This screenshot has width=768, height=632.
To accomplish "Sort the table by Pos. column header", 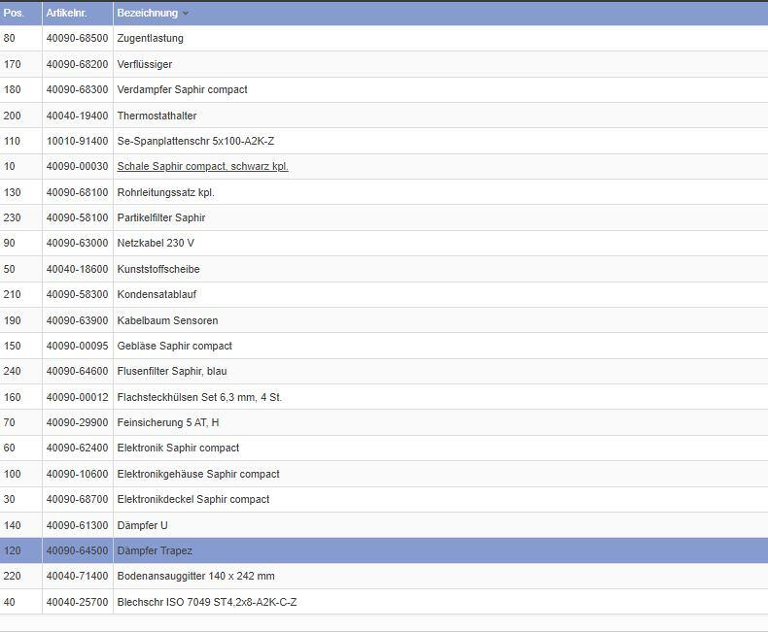I will coord(14,13).
